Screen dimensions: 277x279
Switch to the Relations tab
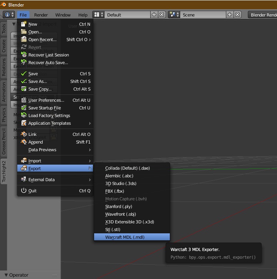[4, 67]
